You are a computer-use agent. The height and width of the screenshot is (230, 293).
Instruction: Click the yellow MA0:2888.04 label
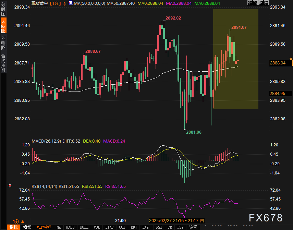[x=150, y=3]
